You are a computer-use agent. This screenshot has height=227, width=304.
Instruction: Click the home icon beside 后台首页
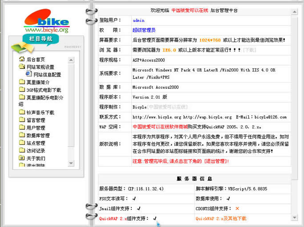(22, 59)
